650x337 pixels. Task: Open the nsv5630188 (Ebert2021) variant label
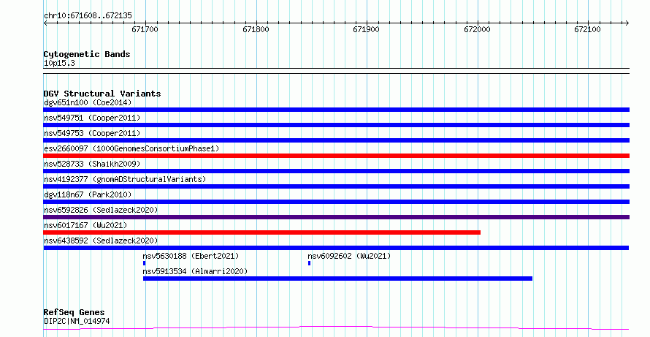(x=191, y=256)
